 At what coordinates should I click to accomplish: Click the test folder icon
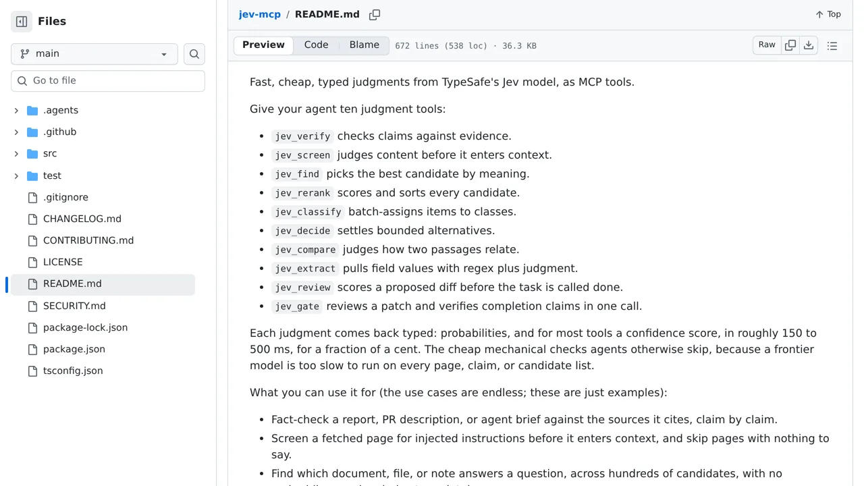(x=32, y=176)
